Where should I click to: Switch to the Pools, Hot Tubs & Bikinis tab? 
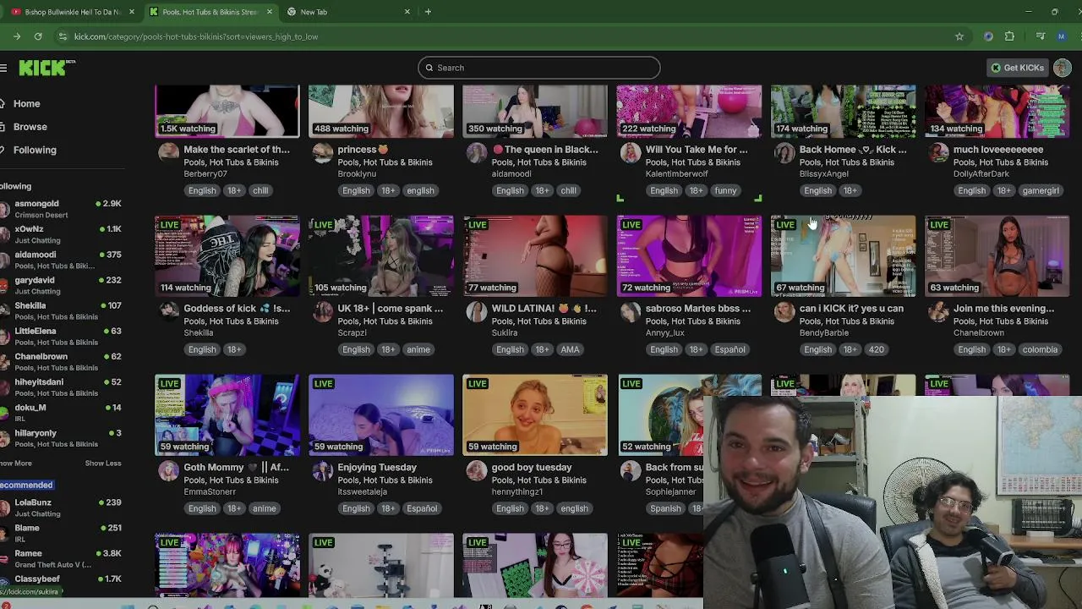click(211, 12)
